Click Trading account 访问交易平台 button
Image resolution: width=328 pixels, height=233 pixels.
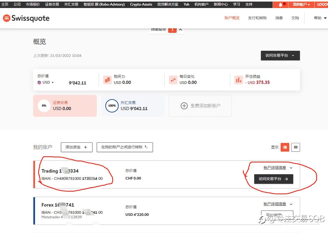pyautogui.click(x=274, y=179)
